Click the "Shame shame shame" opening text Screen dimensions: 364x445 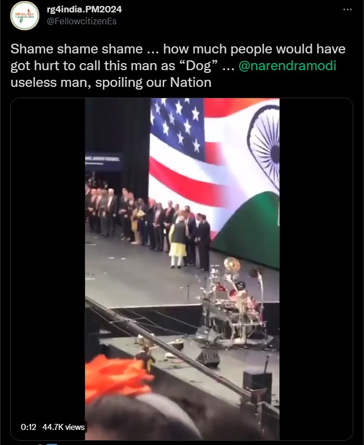(76, 49)
